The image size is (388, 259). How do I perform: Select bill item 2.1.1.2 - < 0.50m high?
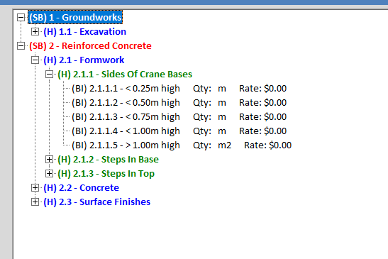(179, 102)
